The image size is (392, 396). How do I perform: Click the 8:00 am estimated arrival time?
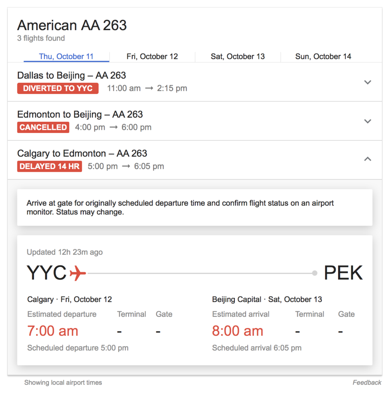[x=237, y=331]
